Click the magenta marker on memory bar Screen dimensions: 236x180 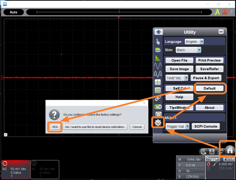click(x=119, y=11)
